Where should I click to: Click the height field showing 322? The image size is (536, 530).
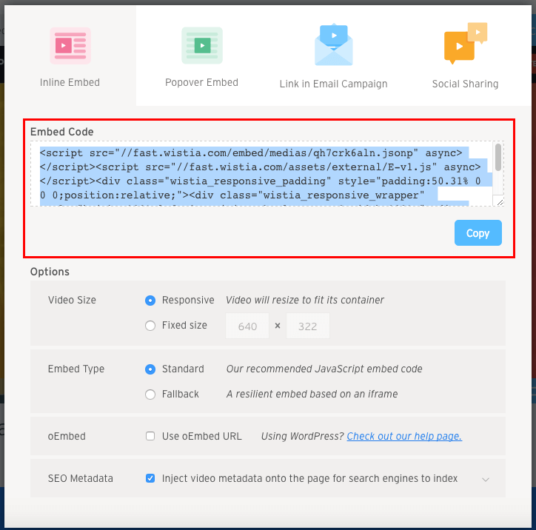pos(308,326)
